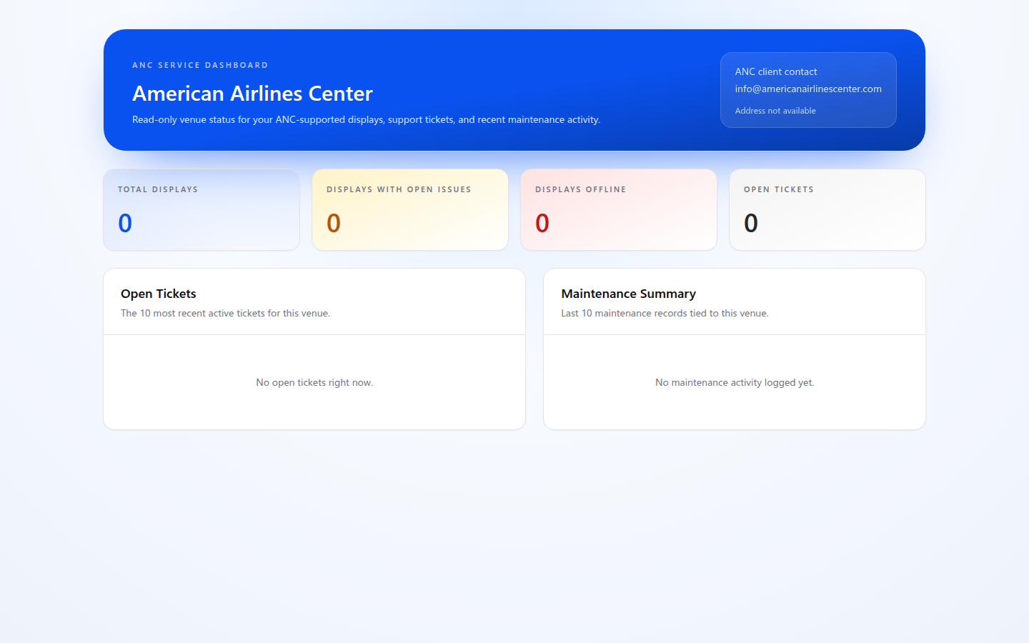Click the ANC SERVICE DASHBOARD label
Viewport: 1029px width, 643px height.
point(200,65)
